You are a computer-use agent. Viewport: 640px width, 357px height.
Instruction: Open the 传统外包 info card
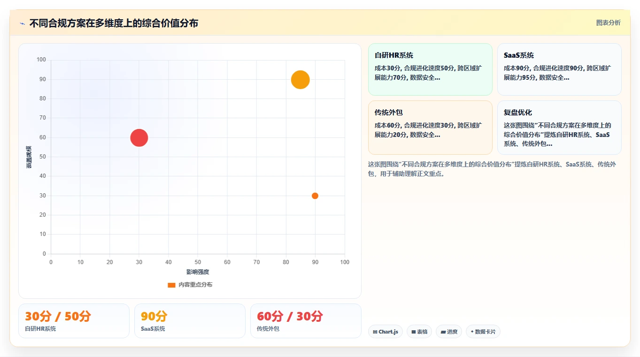(x=430, y=128)
